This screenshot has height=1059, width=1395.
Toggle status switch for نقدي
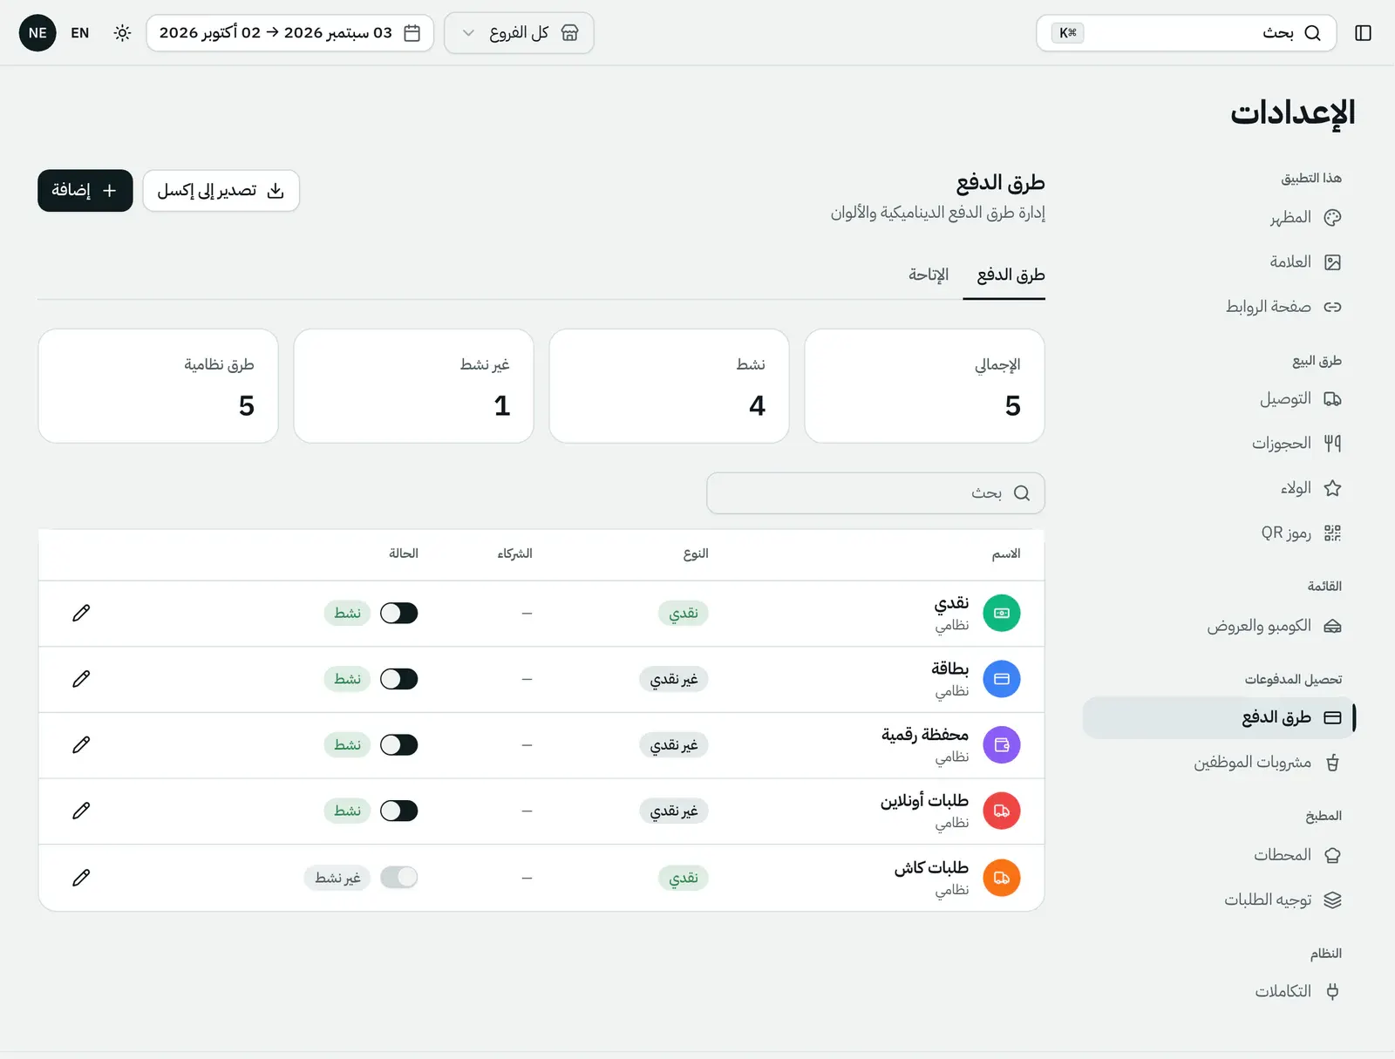pos(399,614)
